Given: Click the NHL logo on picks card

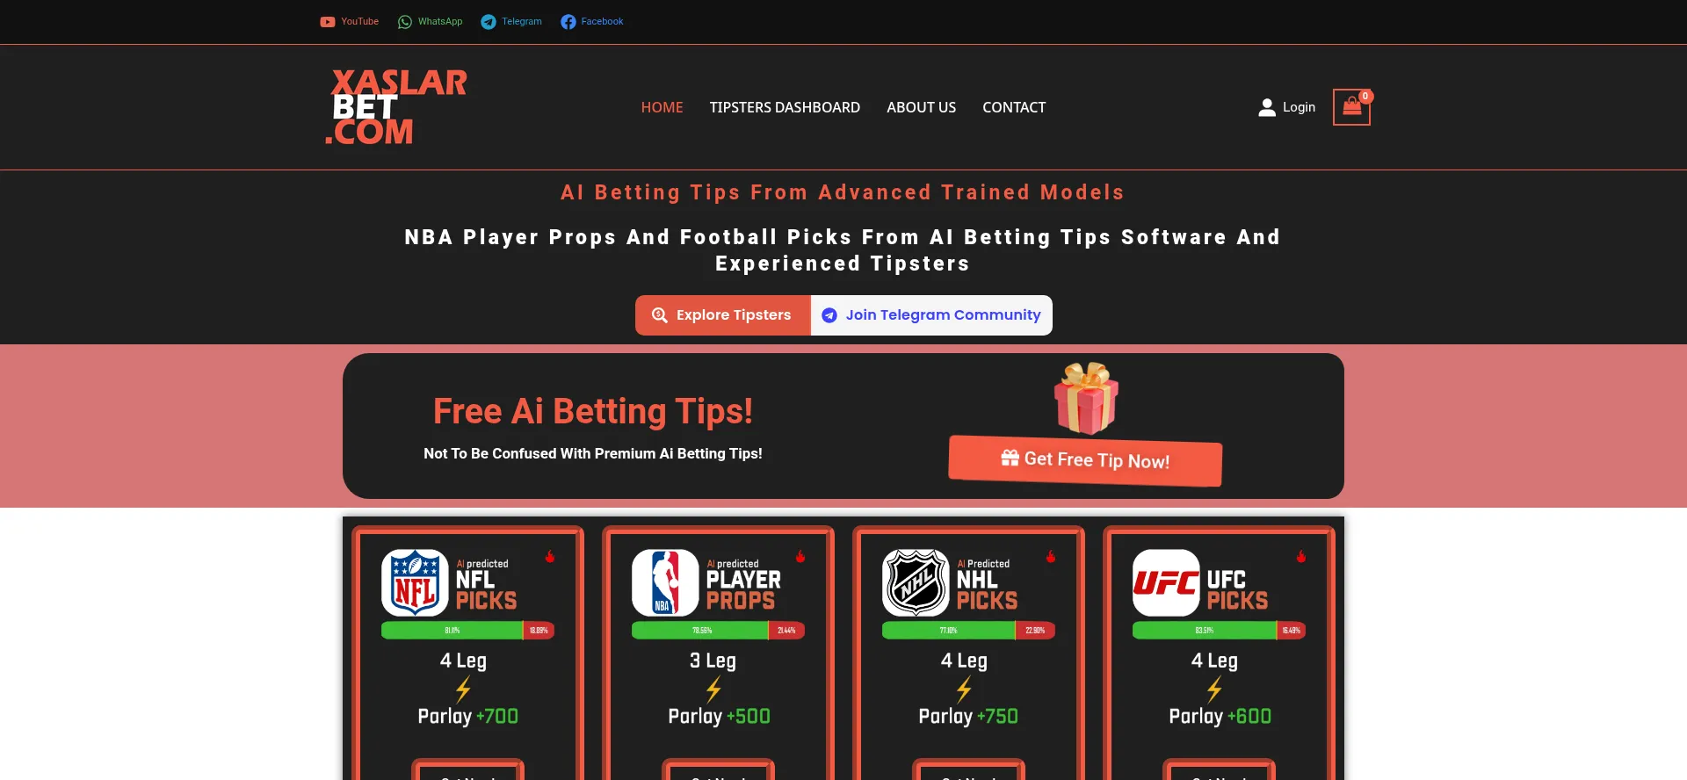Looking at the screenshot, I should click(x=916, y=582).
